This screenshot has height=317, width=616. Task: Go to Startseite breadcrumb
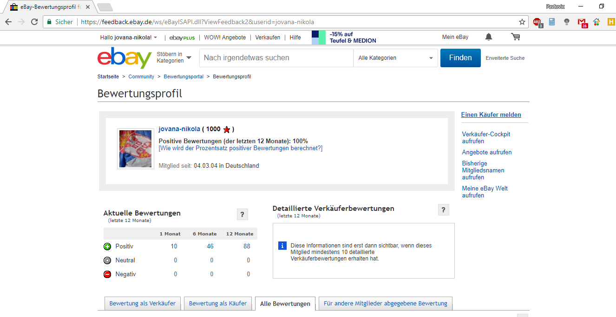click(x=108, y=76)
